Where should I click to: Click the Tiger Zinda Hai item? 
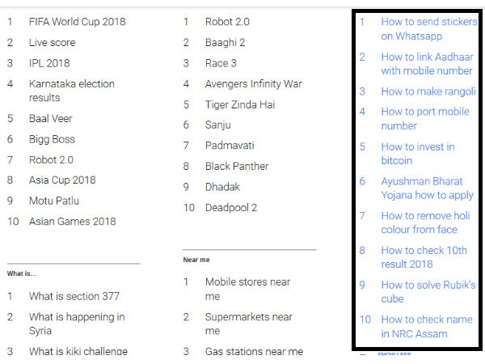point(240,104)
